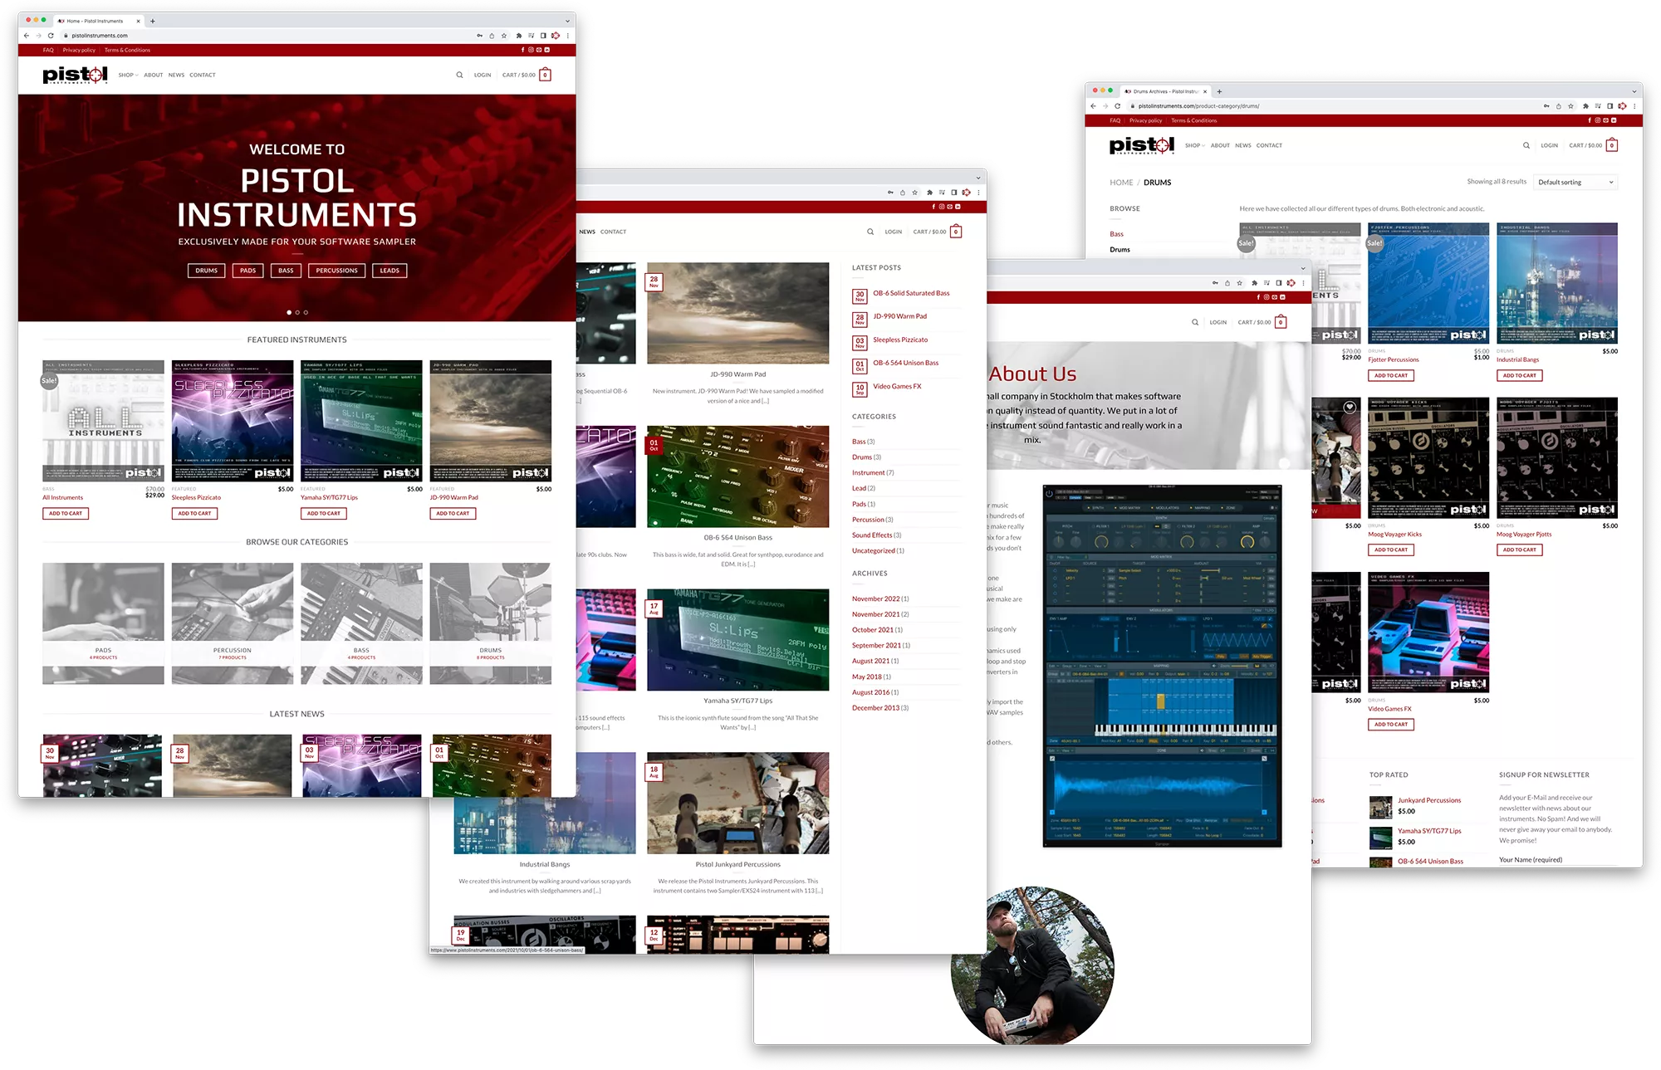
Task: Open the Sound Effects category link
Action: [x=872, y=535]
